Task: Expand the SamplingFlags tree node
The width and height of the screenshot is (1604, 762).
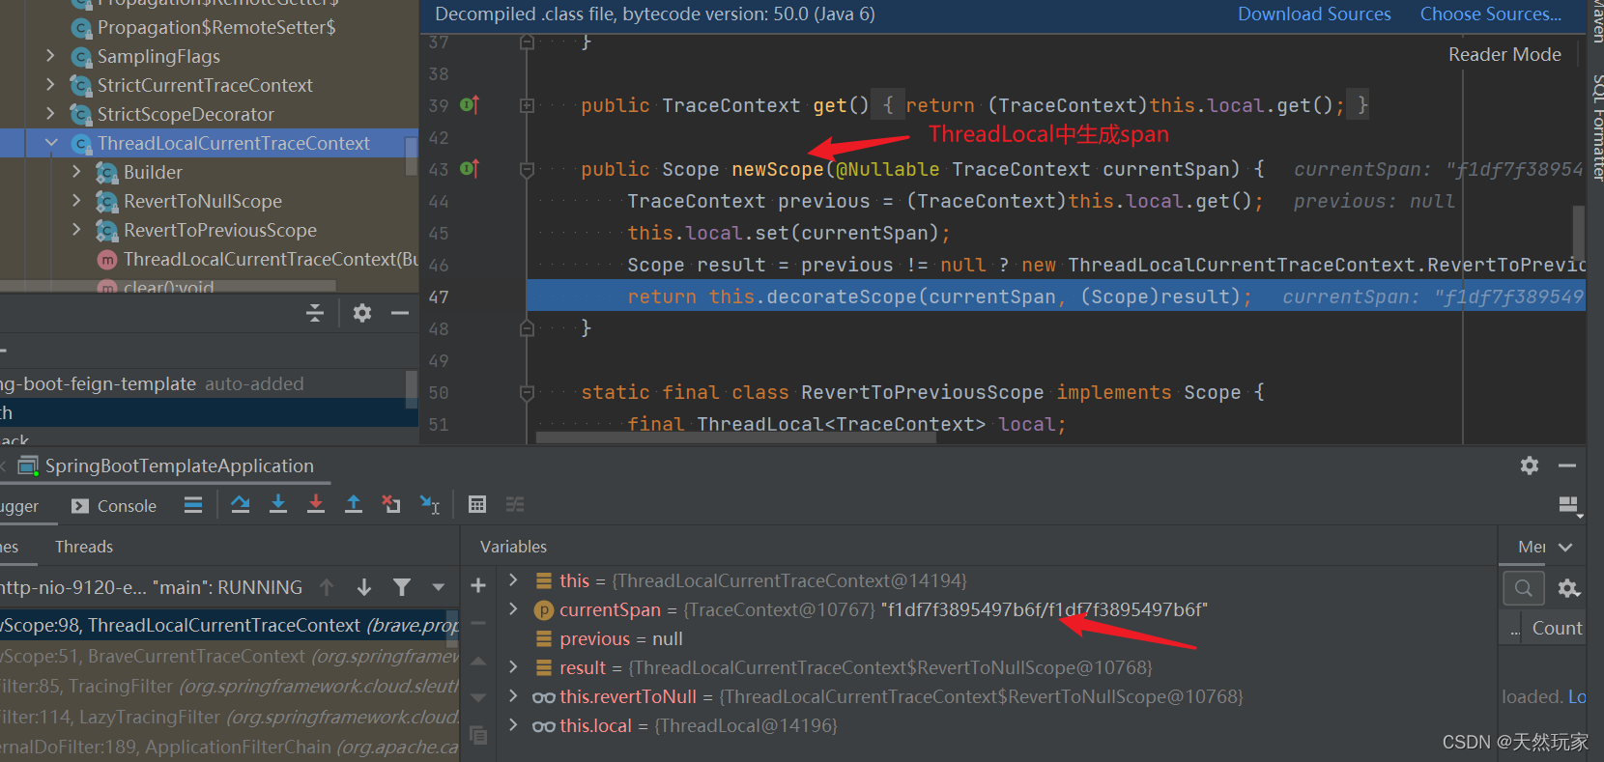Action: 51,56
